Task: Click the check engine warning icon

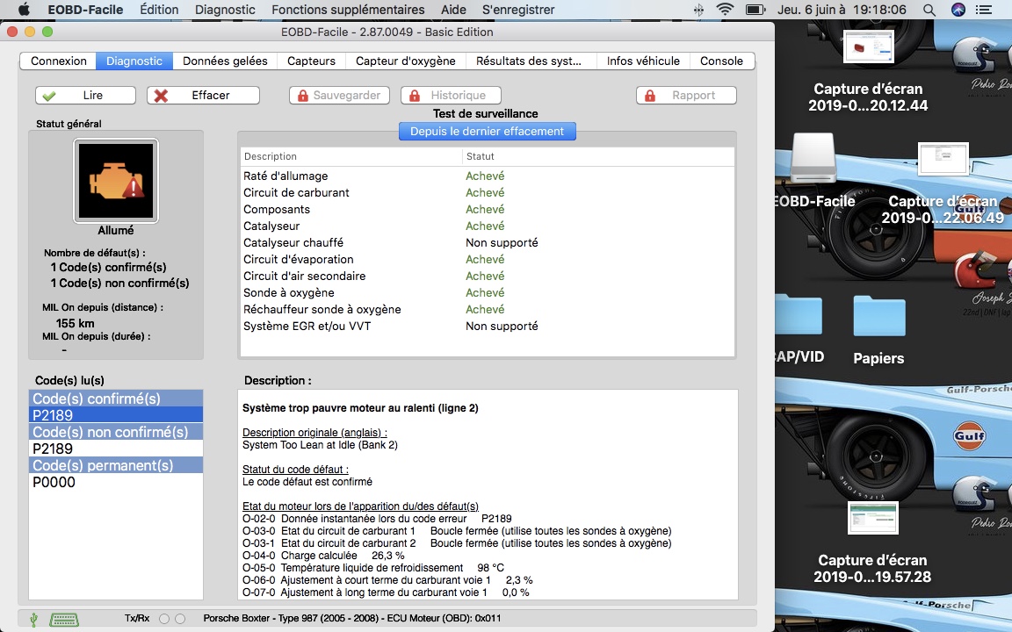Action: click(x=116, y=181)
